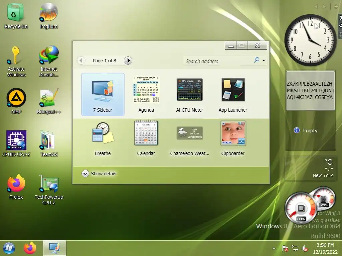The height and width of the screenshot is (256, 342).
Task: Click the Empty info item in sidebar
Action: pyautogui.click(x=306, y=130)
